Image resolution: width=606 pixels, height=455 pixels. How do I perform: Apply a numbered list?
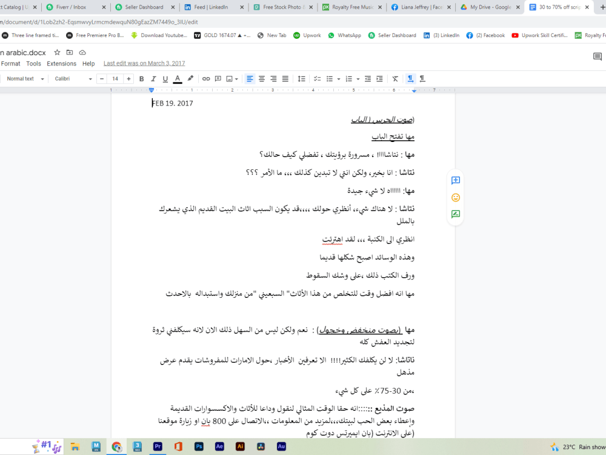point(349,79)
